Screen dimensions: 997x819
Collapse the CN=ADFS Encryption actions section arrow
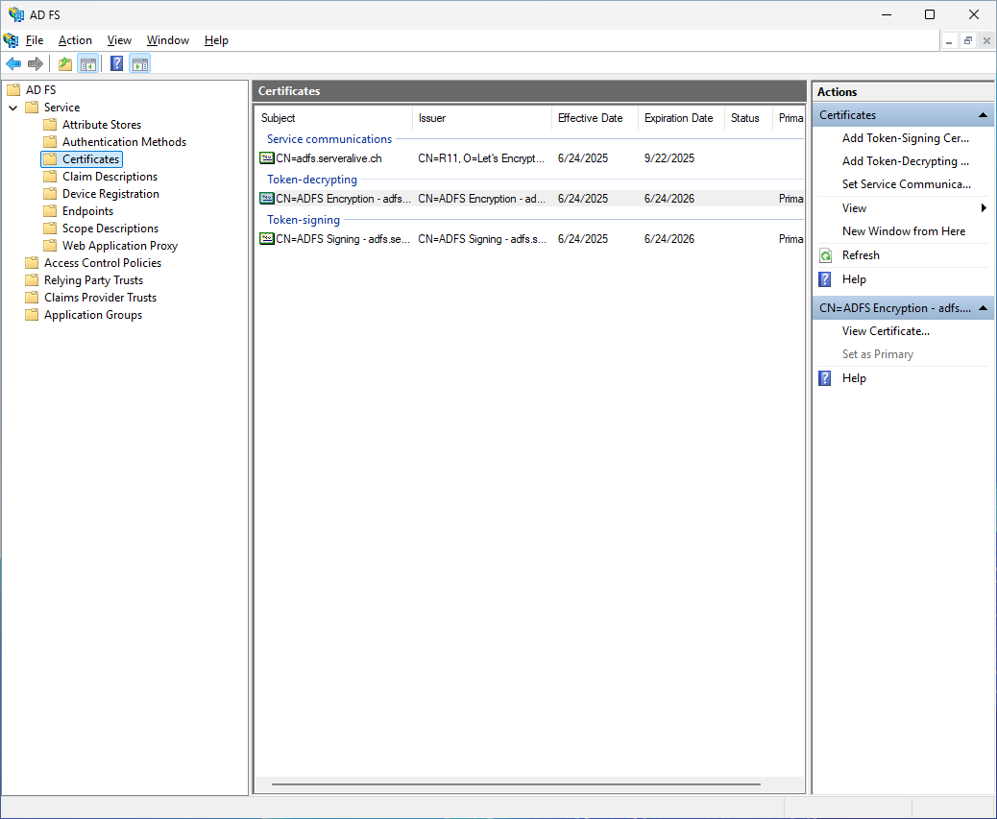[x=983, y=308]
